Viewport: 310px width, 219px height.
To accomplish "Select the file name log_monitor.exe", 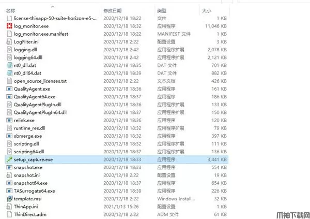I will point(31,26).
